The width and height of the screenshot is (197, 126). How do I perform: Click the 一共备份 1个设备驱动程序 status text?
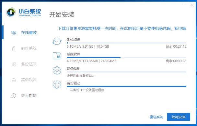(86, 90)
